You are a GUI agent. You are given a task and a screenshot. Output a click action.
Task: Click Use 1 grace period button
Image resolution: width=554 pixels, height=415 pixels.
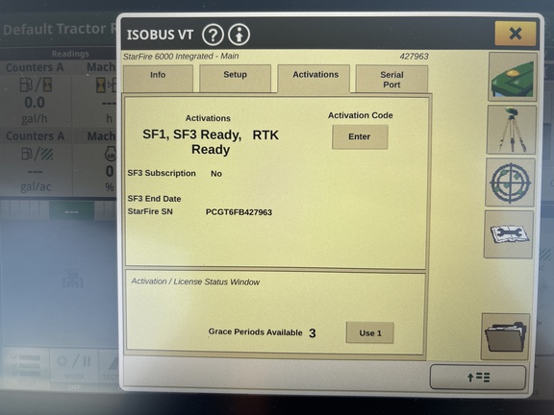coord(370,332)
